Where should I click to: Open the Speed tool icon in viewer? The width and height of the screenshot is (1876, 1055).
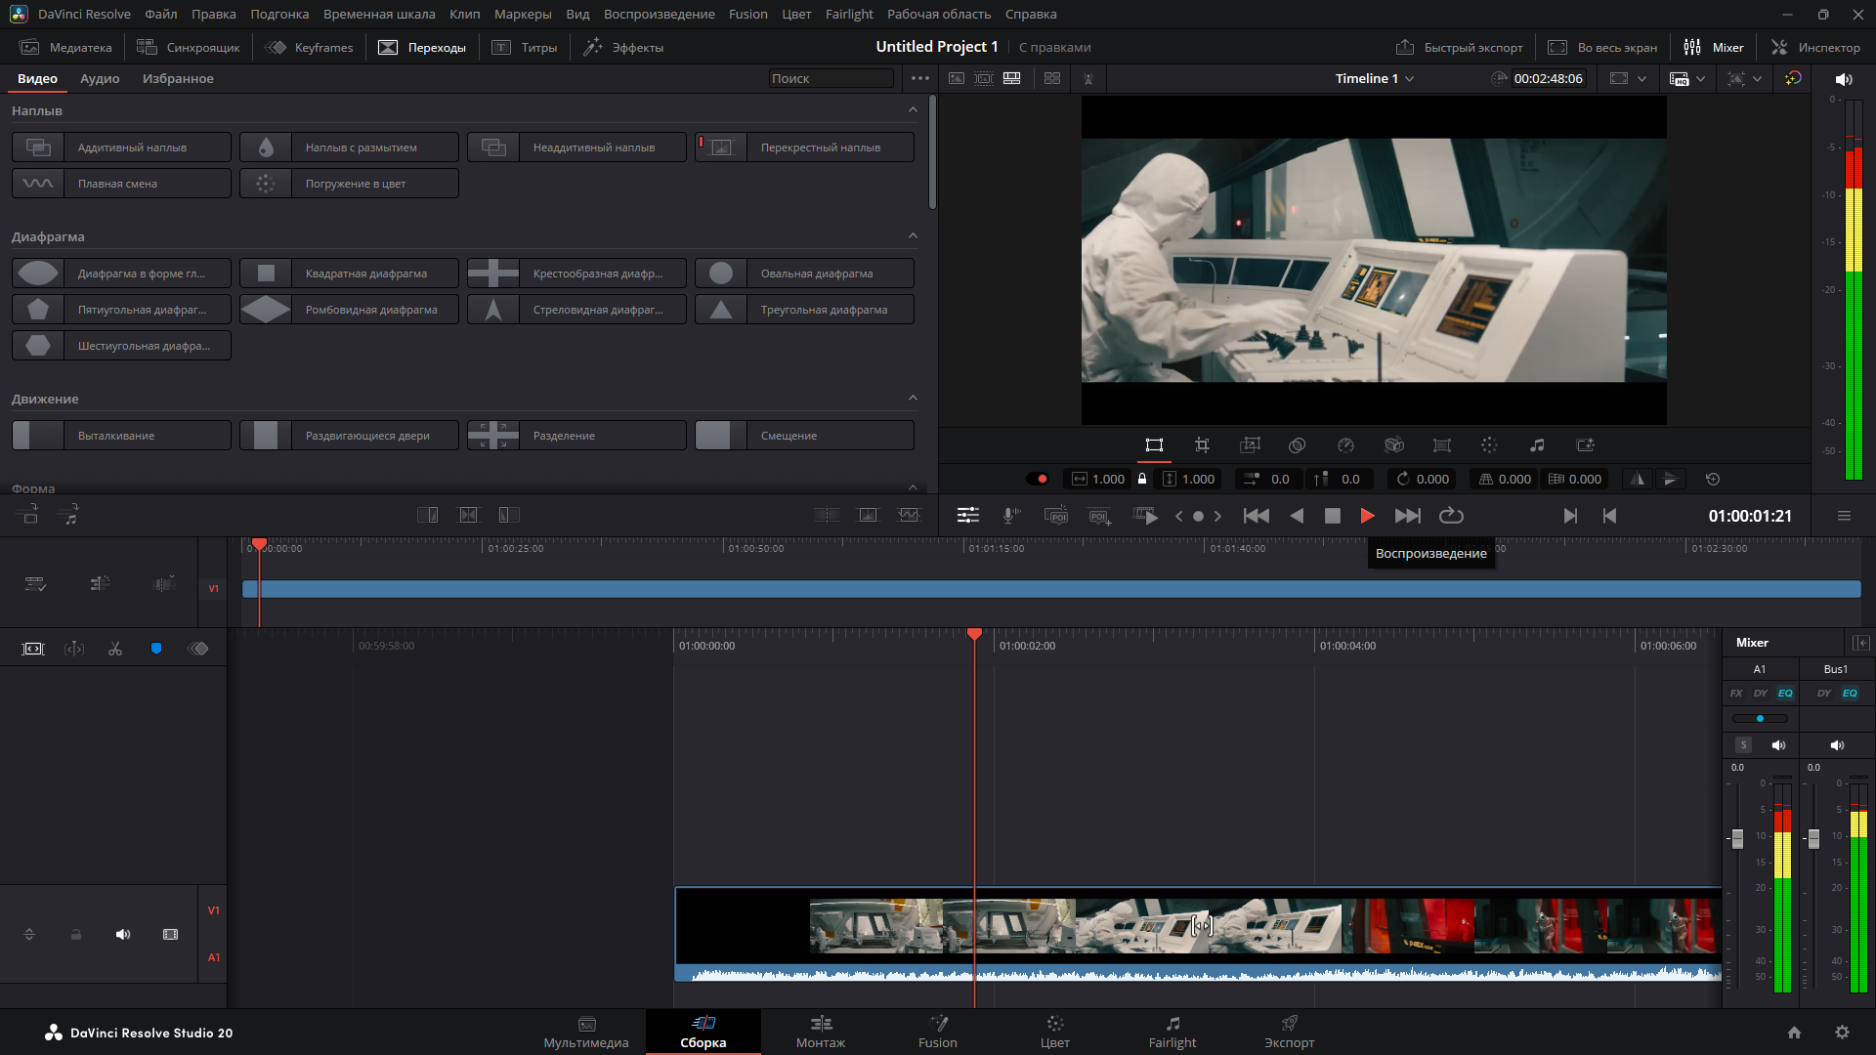tap(1345, 445)
